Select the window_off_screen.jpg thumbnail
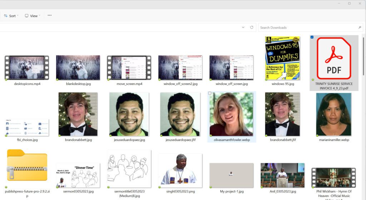This screenshot has height=200, width=366. (232, 67)
